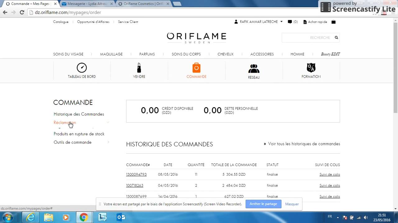The width and height of the screenshot is (398, 223).
Task: Open the Soins du Corps menu
Action: coord(186,54)
